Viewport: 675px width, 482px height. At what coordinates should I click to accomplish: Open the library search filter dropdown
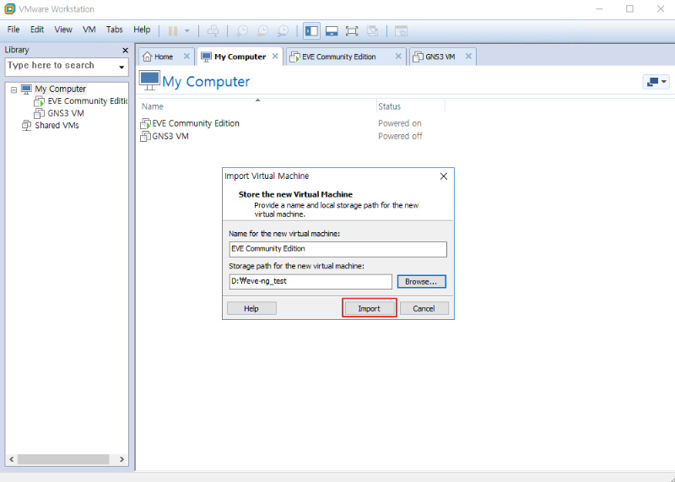121,67
